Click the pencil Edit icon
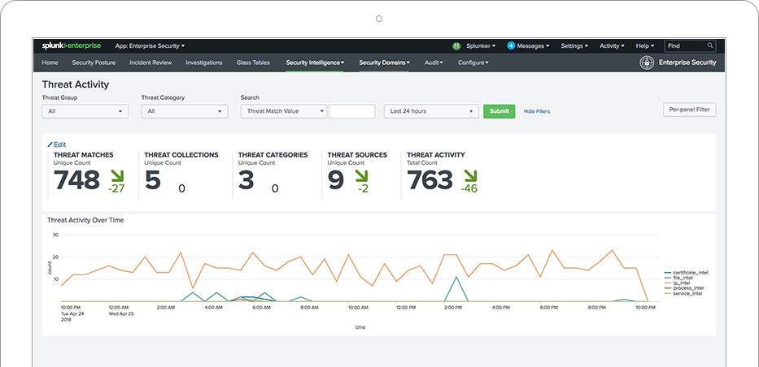This screenshot has height=367, width=759. point(50,145)
